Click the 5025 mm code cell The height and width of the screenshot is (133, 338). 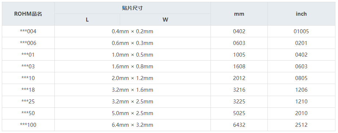(x=239, y=113)
